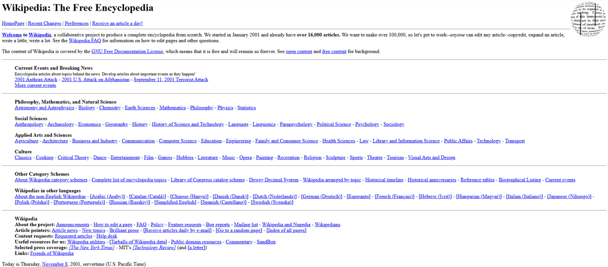The height and width of the screenshot is (267, 608).
Task: Open the Recent Changes page
Action: click(44, 23)
